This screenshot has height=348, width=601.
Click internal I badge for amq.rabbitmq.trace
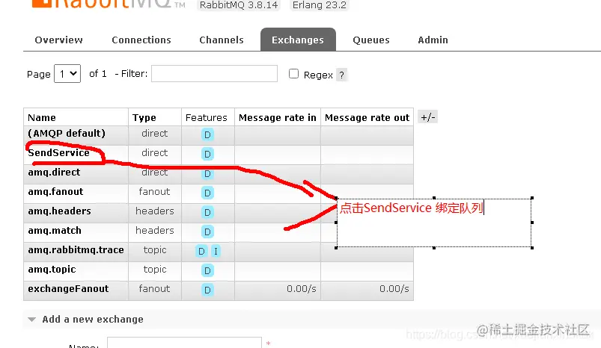click(216, 251)
